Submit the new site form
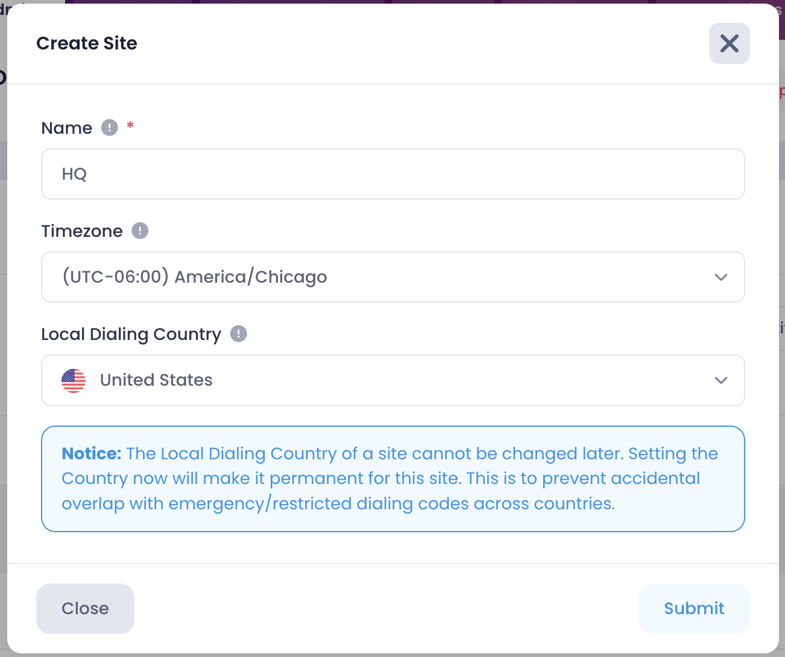Screen dimensions: 785x657 (694, 608)
